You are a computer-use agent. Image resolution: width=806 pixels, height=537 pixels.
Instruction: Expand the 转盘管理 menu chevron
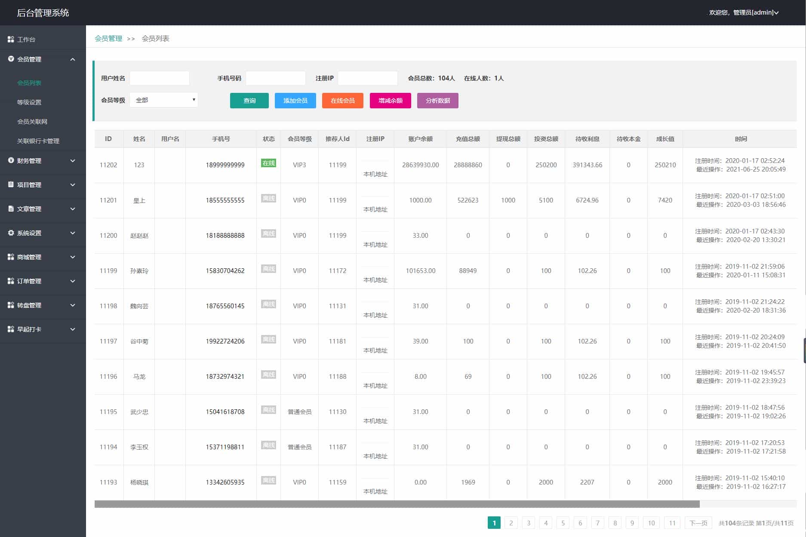click(73, 305)
